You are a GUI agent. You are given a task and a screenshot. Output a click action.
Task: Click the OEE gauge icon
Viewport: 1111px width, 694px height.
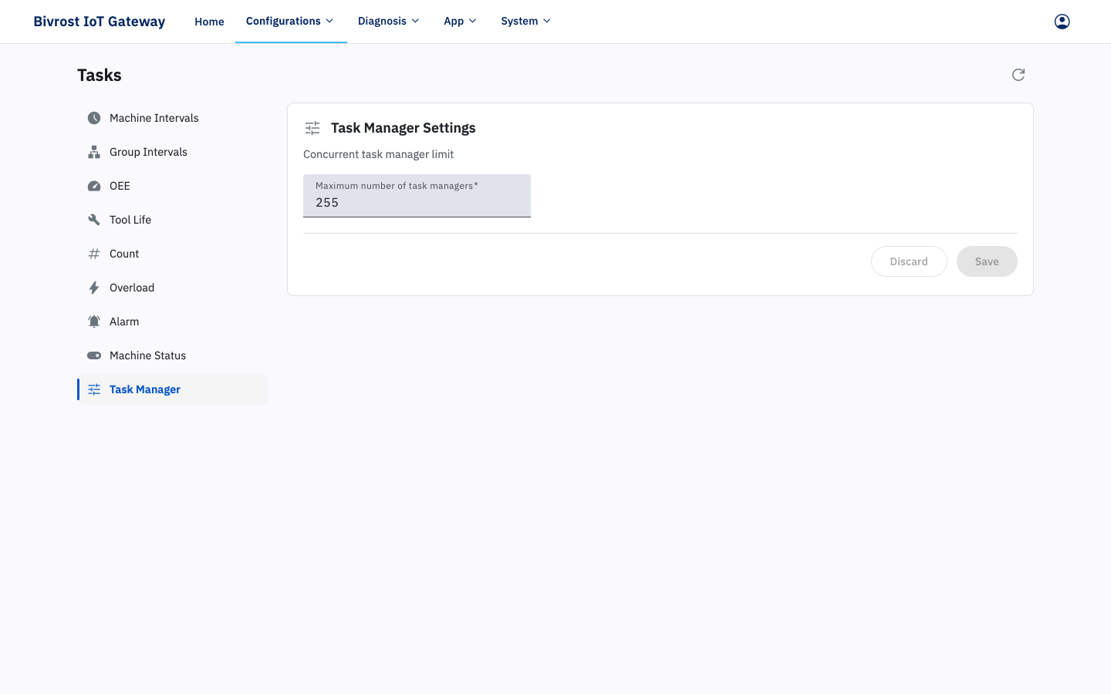94,186
